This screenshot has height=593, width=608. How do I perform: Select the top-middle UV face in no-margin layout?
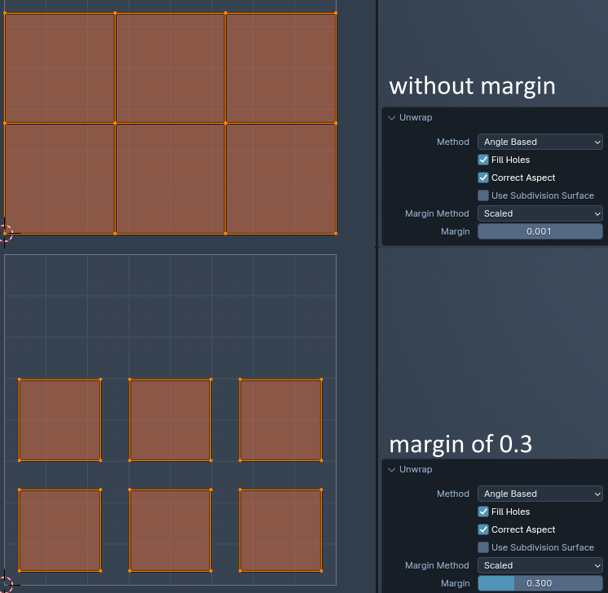click(x=170, y=68)
